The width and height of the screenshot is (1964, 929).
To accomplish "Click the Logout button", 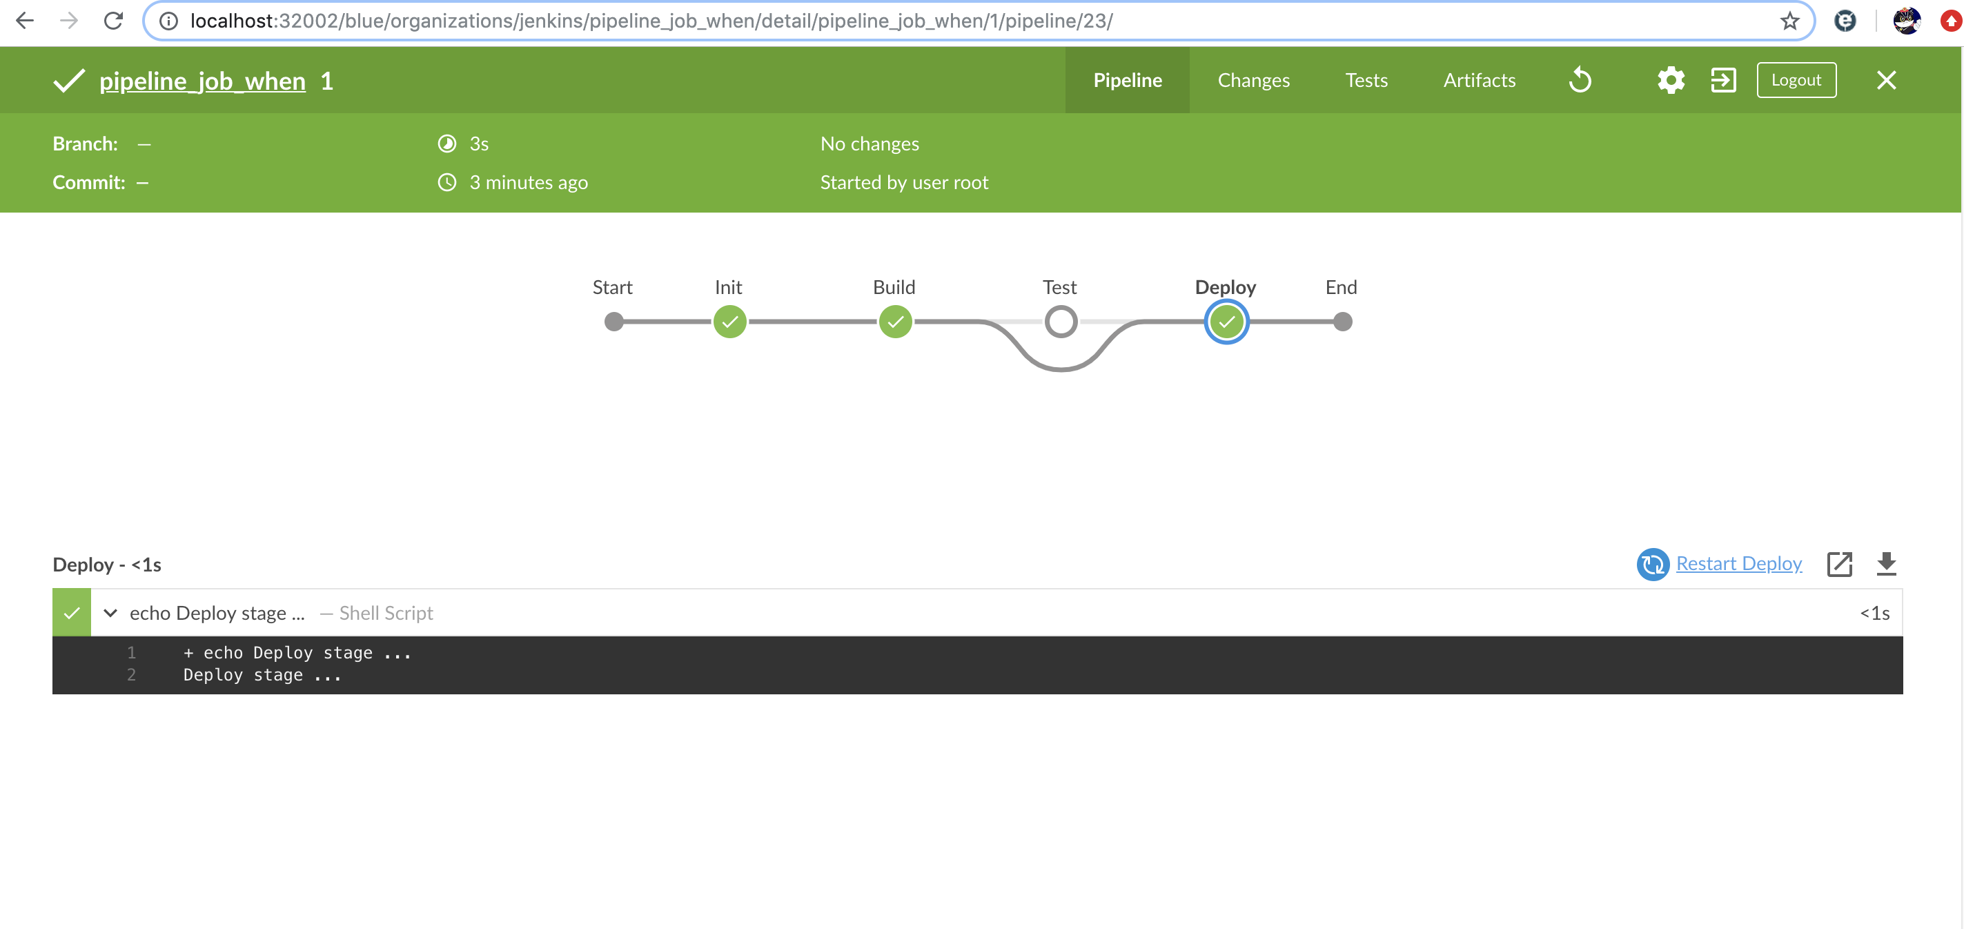I will 1796,80.
